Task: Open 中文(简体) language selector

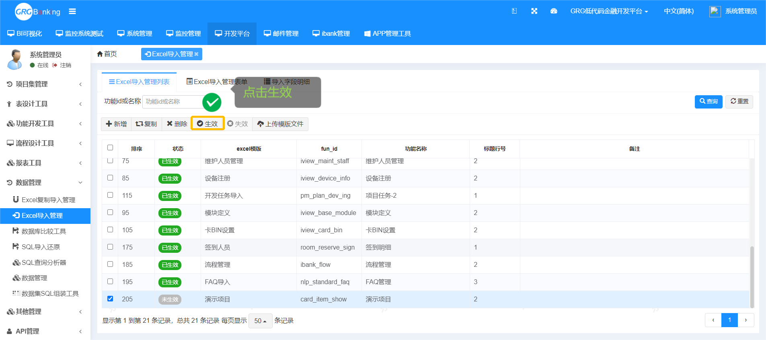Action: 679,11
